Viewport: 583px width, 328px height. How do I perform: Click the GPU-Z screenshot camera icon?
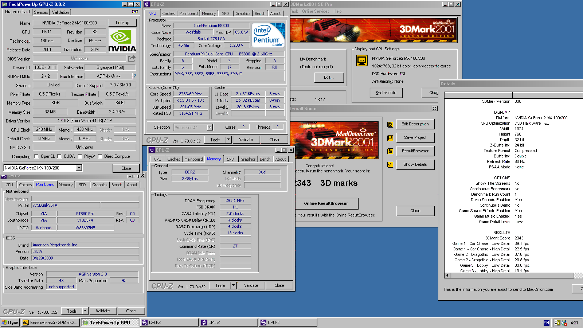tap(135, 12)
